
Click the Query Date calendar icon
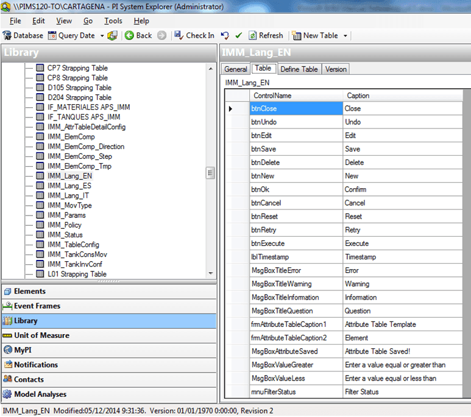click(x=52, y=35)
